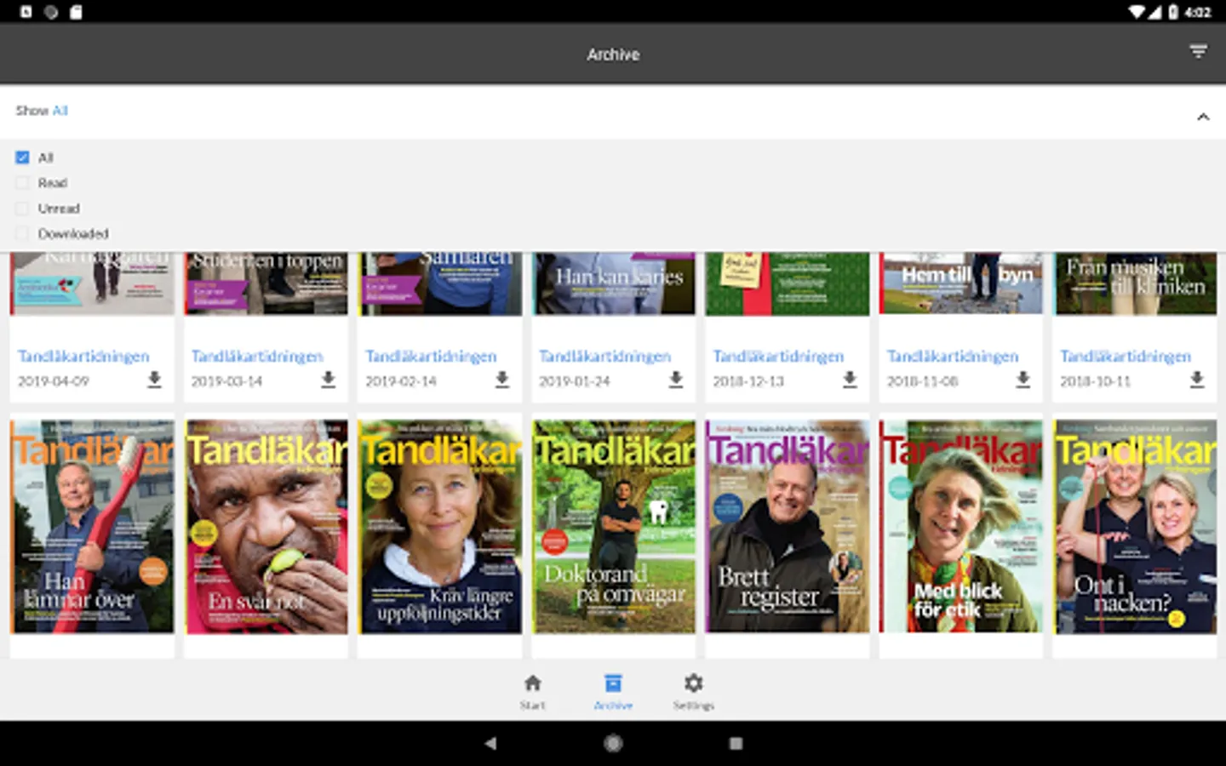The image size is (1226, 766).
Task: Enable the Downloaded filter checkbox
Action: click(22, 234)
